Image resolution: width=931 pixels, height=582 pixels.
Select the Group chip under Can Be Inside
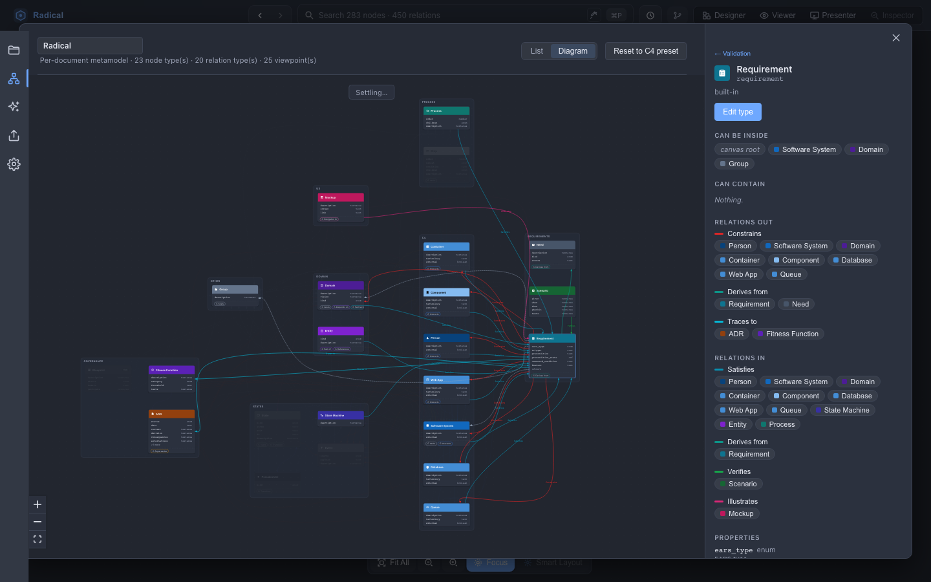pyautogui.click(x=734, y=164)
